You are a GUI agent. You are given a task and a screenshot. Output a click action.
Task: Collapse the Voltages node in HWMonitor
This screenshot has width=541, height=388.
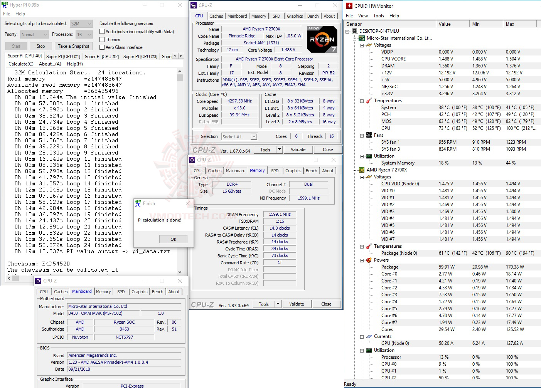coord(361,45)
